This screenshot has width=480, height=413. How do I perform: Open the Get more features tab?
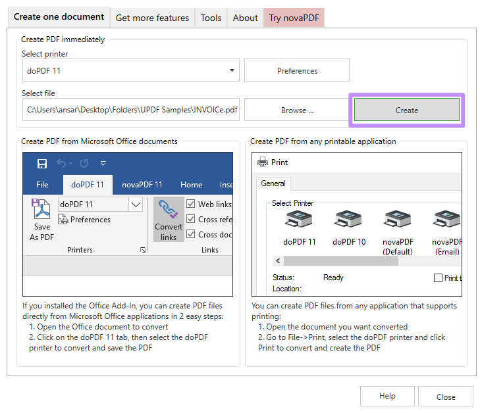(x=152, y=18)
